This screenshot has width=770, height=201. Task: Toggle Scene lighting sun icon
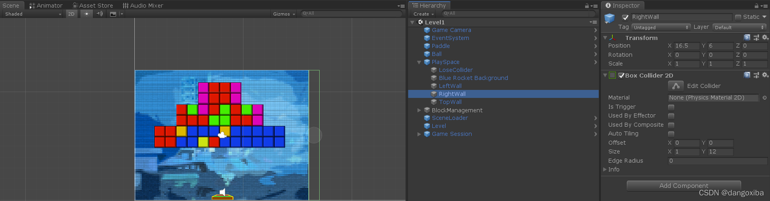pos(87,14)
